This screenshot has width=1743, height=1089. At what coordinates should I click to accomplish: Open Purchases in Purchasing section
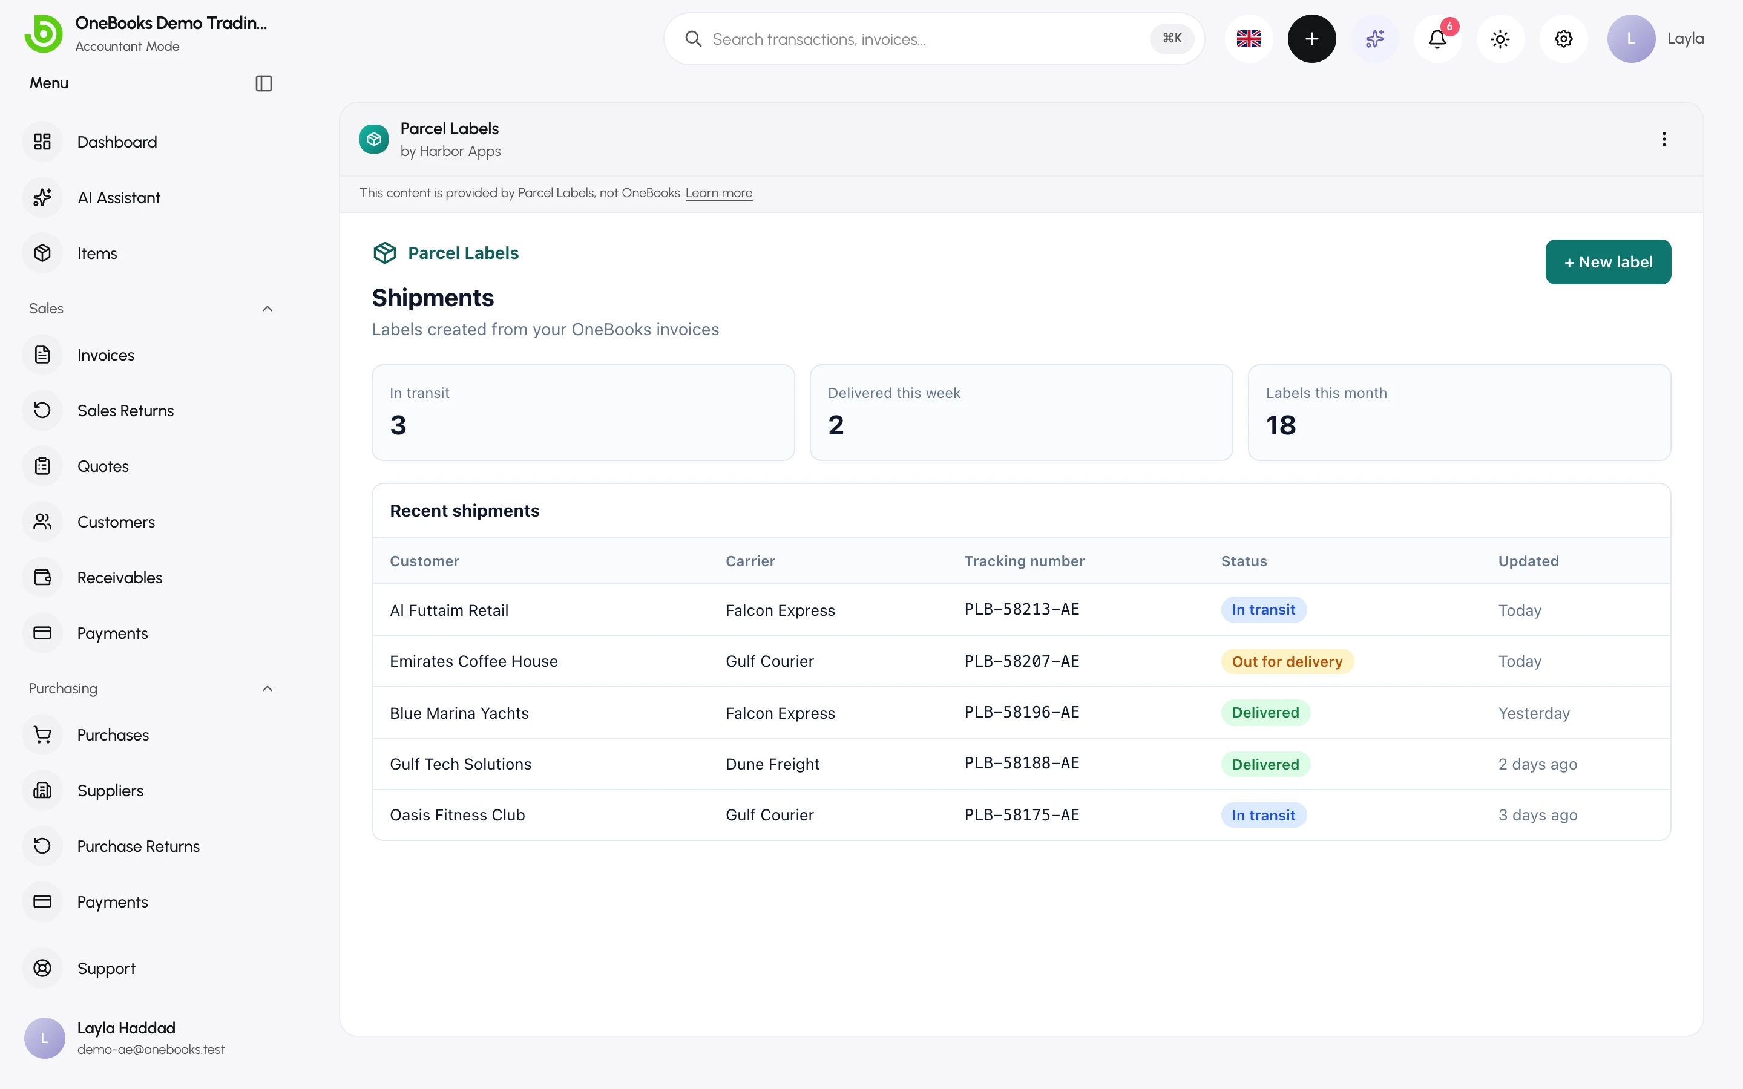coord(113,734)
